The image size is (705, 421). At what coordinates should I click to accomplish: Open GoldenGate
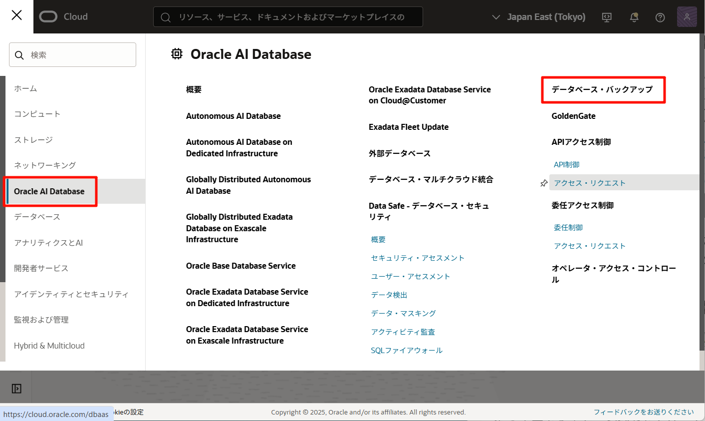574,116
